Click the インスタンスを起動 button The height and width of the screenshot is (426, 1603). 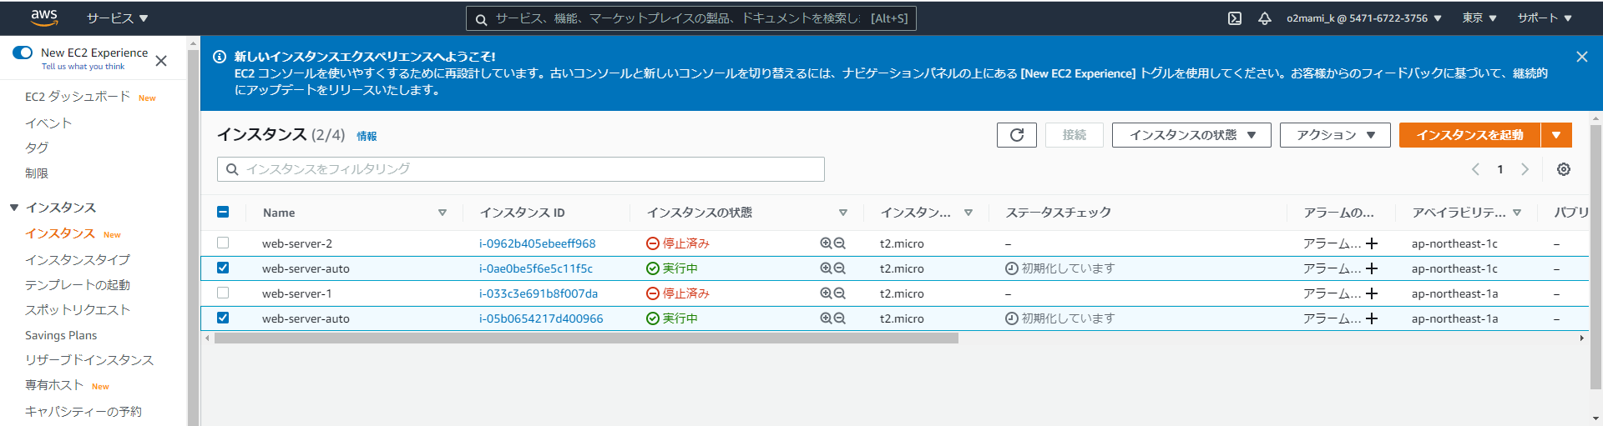coord(1469,135)
